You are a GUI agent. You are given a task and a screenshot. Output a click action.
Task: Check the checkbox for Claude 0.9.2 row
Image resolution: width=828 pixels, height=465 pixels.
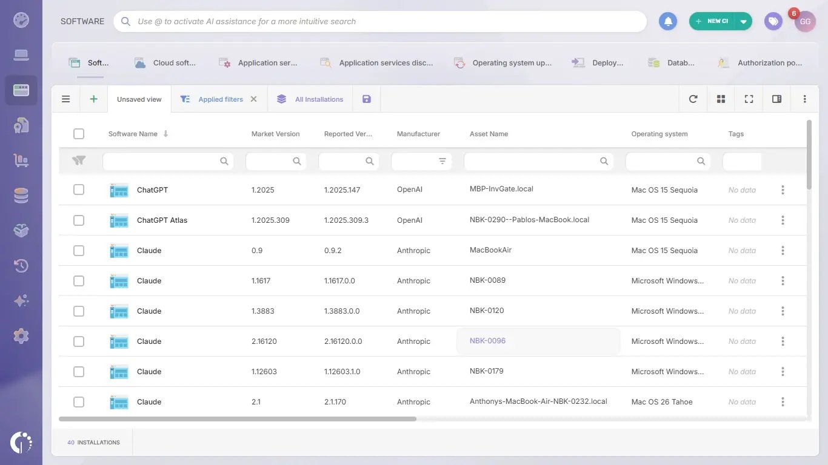coord(79,251)
